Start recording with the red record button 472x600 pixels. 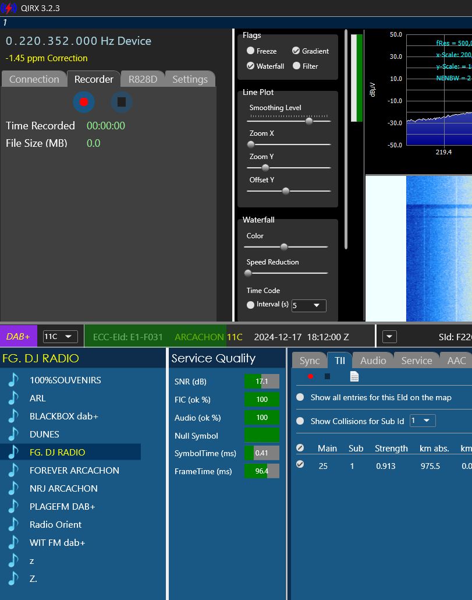pyautogui.click(x=84, y=102)
